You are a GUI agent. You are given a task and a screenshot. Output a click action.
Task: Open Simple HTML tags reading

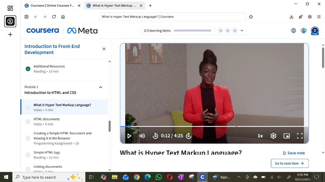tap(64, 155)
